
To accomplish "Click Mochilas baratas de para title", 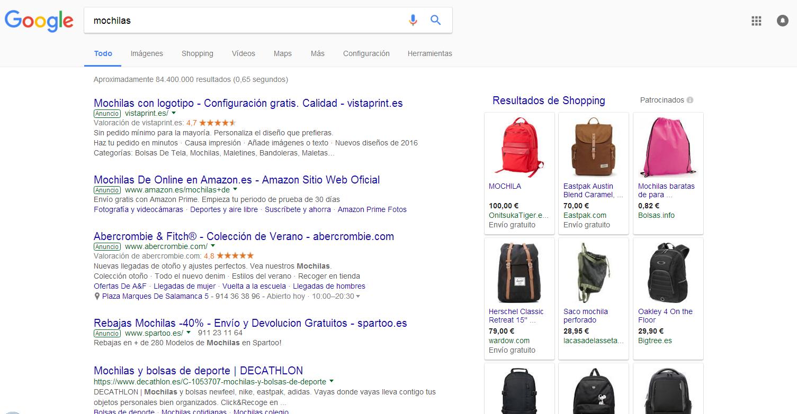I will point(666,190).
